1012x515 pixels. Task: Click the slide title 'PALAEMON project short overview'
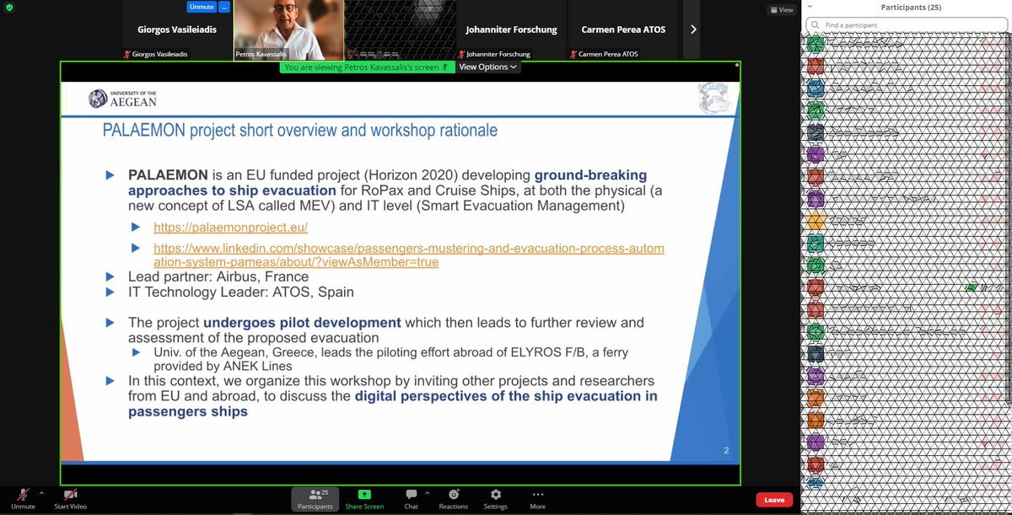pyautogui.click(x=299, y=130)
